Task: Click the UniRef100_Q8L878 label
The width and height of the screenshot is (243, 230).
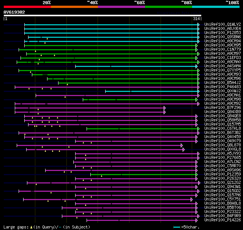Action: pos(222,145)
